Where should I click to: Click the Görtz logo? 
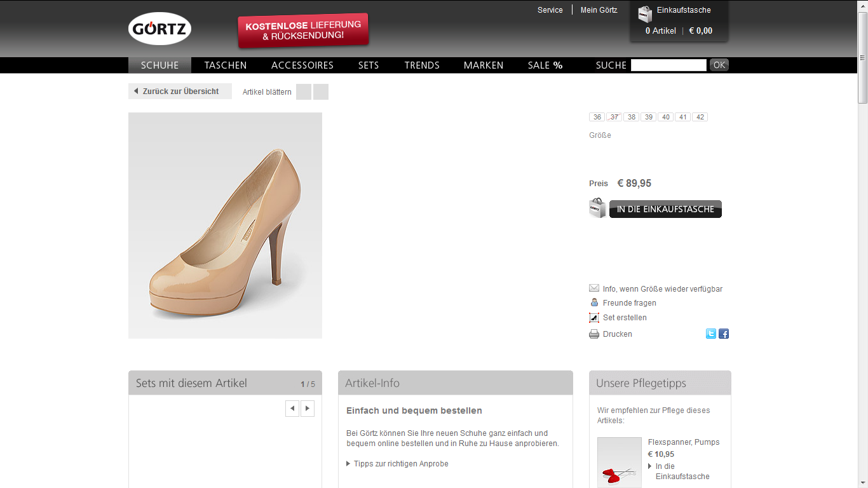[x=159, y=29]
